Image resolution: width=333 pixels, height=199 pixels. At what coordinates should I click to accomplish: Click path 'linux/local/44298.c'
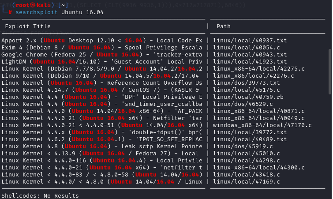pyautogui.click(x=247, y=160)
